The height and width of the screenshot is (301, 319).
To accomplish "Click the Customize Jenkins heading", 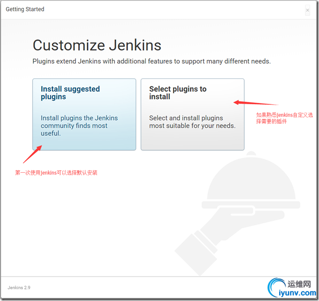I will click(x=97, y=45).
